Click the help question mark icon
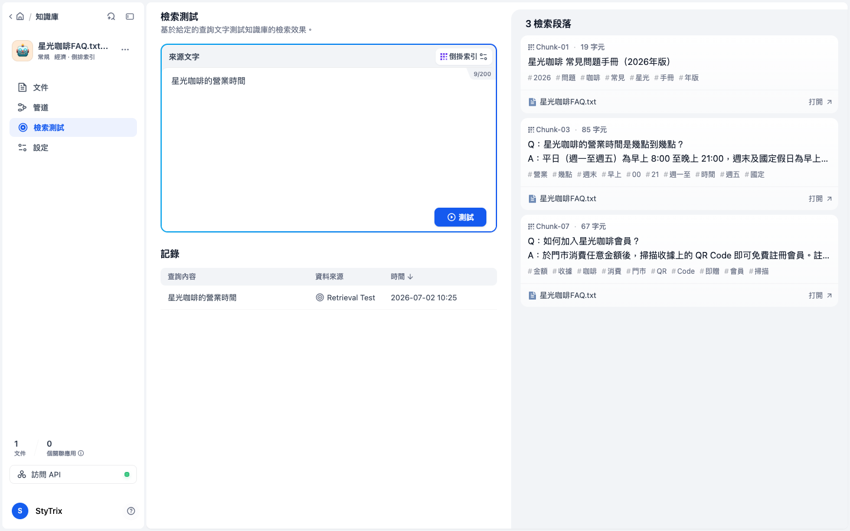The height and width of the screenshot is (531, 850). (131, 511)
